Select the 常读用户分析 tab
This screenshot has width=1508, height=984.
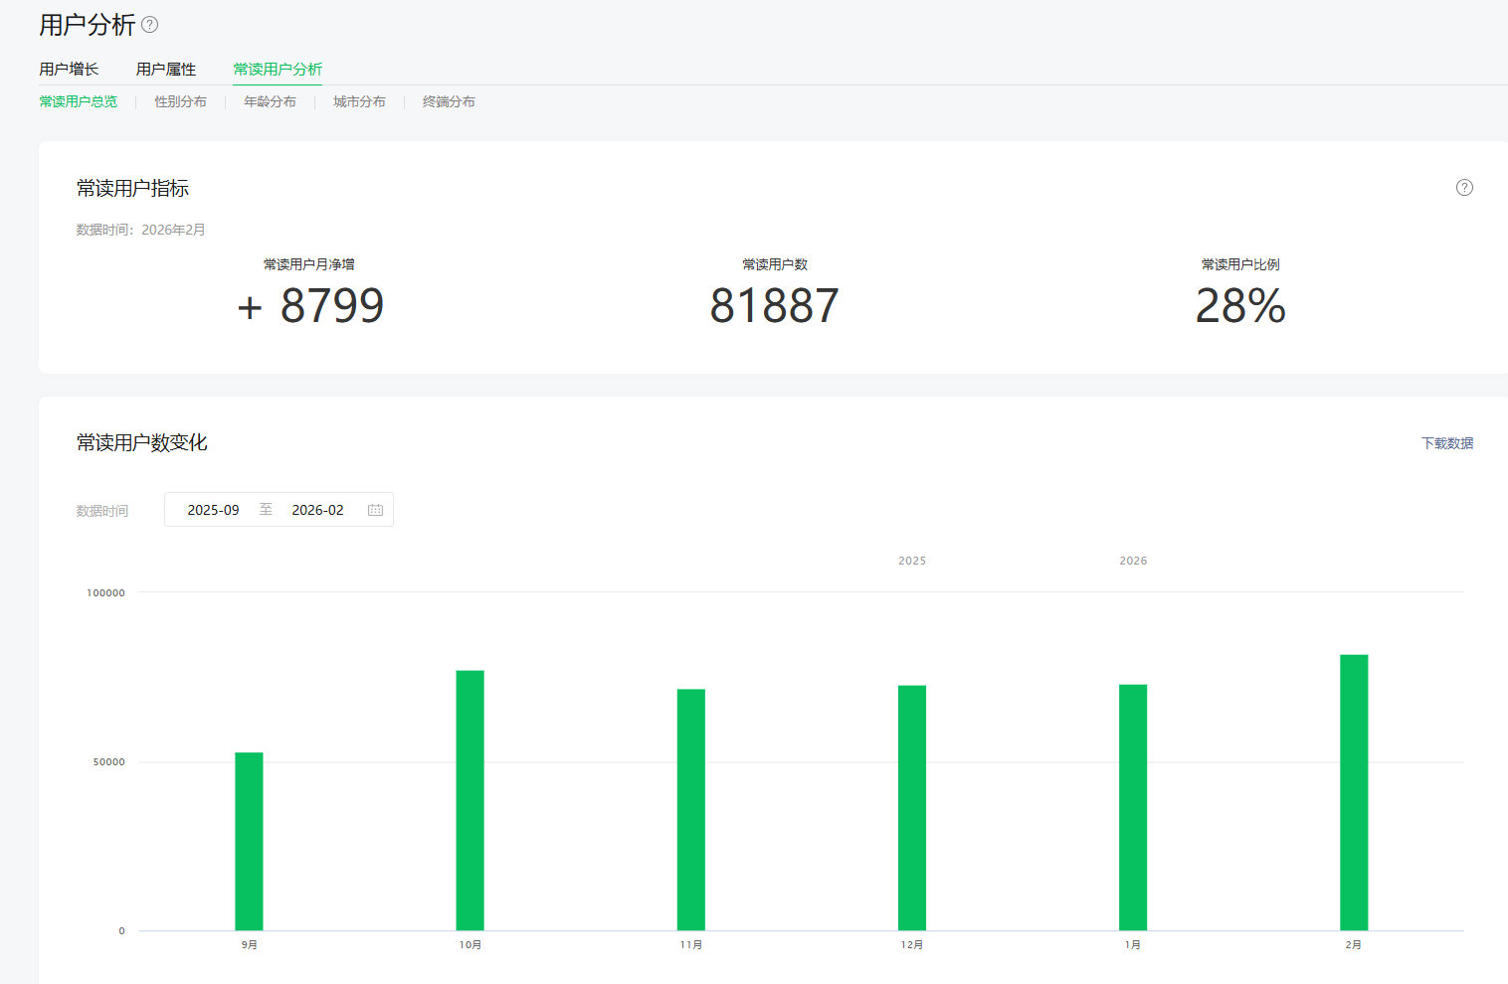(278, 70)
